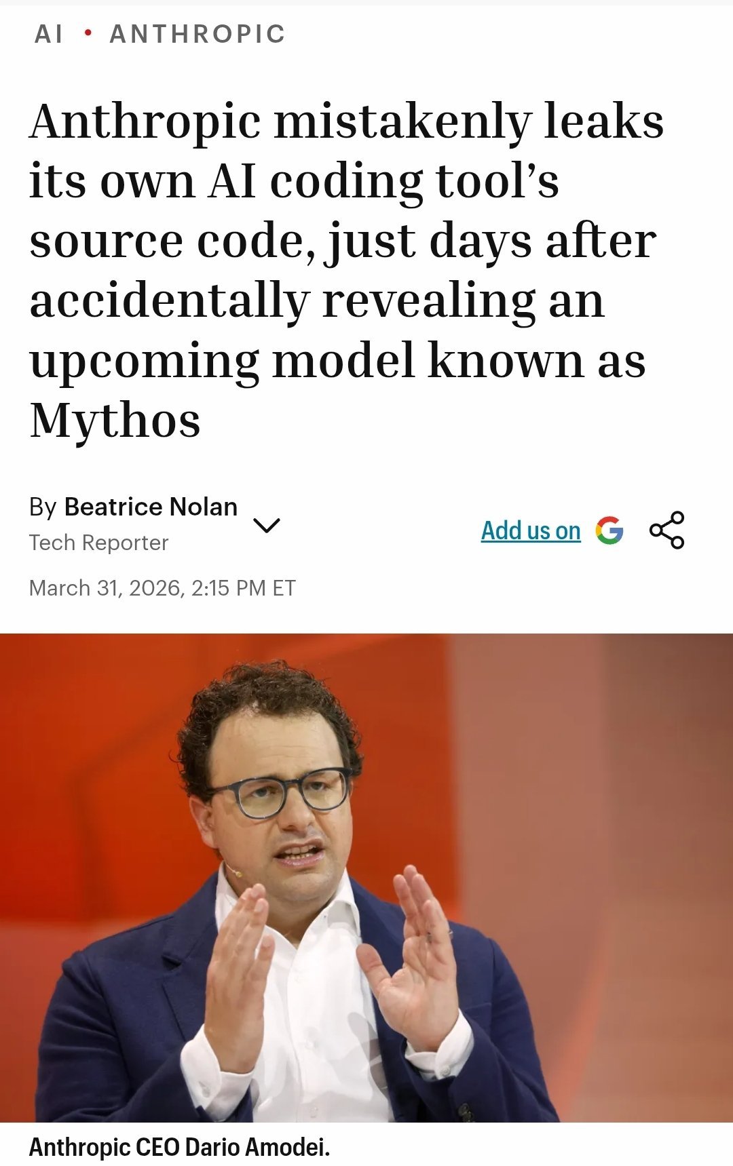Screen dimensions: 733x1166
Task: Click headline line "accidentally revealing an"
Action: tap(317, 300)
